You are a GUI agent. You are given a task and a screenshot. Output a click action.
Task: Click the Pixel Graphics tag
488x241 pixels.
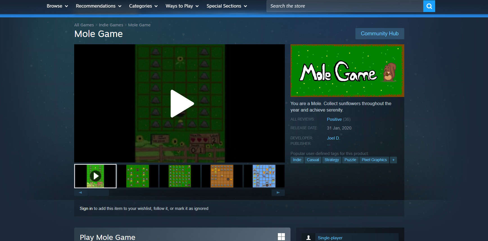pyautogui.click(x=374, y=160)
